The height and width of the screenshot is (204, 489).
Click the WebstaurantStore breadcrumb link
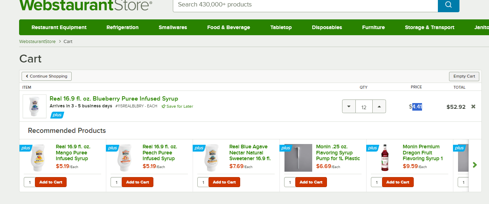pyautogui.click(x=37, y=42)
